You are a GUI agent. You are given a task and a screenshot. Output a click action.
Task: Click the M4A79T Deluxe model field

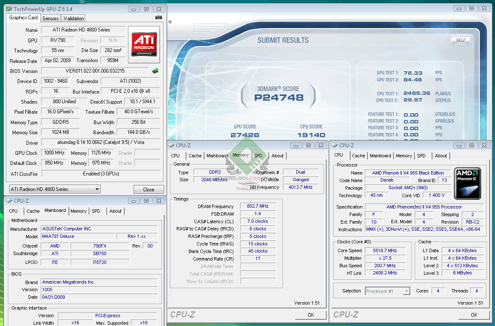coord(78,236)
